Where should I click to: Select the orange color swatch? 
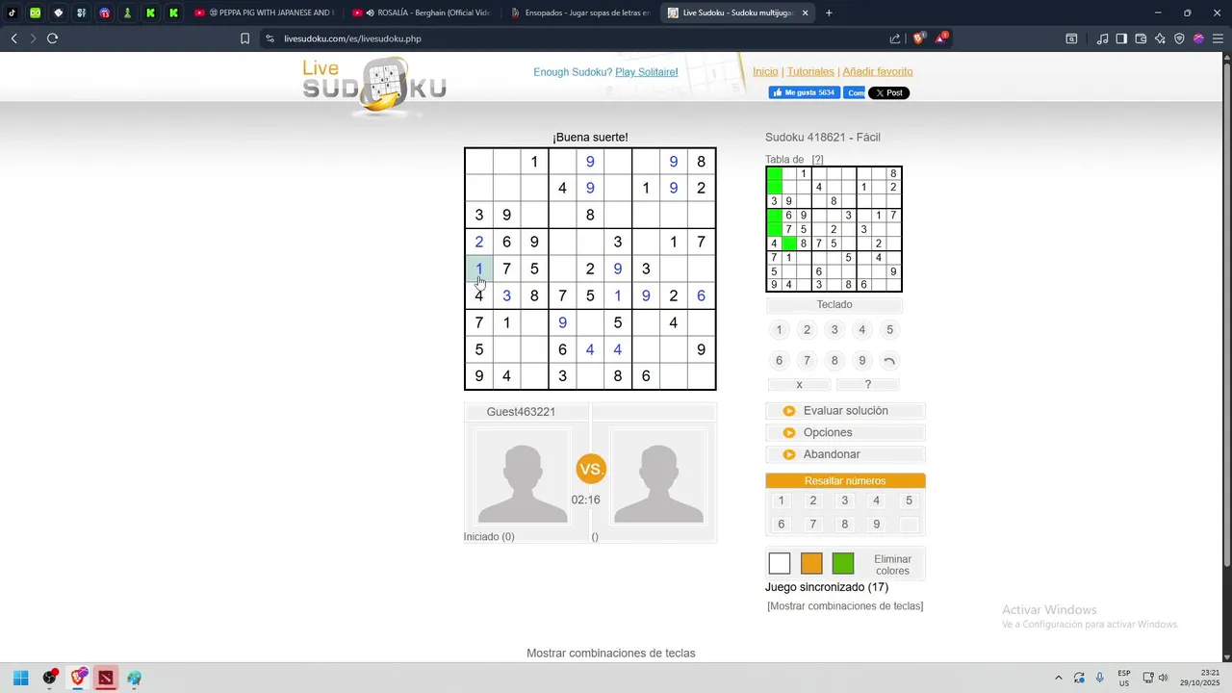coord(811,563)
